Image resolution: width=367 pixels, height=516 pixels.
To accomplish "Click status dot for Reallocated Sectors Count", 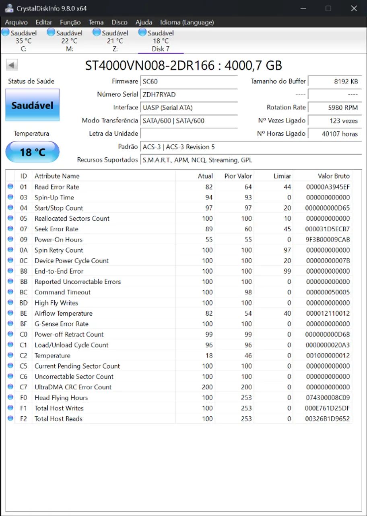I will [x=10, y=218].
